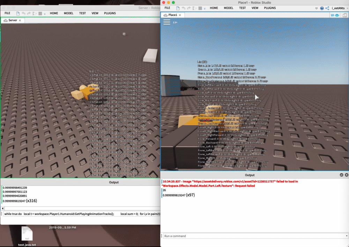Viewport: 349px width, 247px height.
Task: Expand the i_eetANts account dropdown
Action: pos(347,8)
